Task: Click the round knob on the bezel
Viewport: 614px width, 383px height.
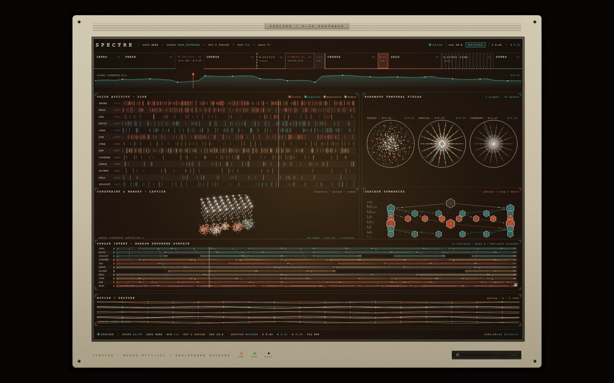Action: (457, 355)
